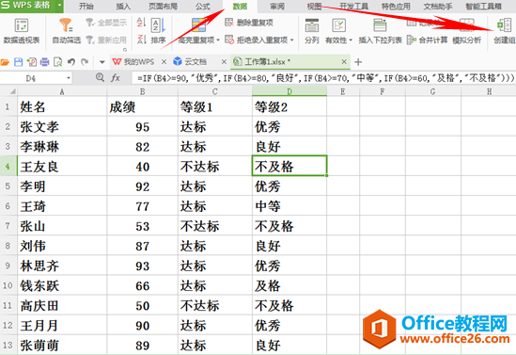This screenshot has height=355, width=516.
Task: Select the 数据 ribbon tab
Action: click(x=241, y=7)
